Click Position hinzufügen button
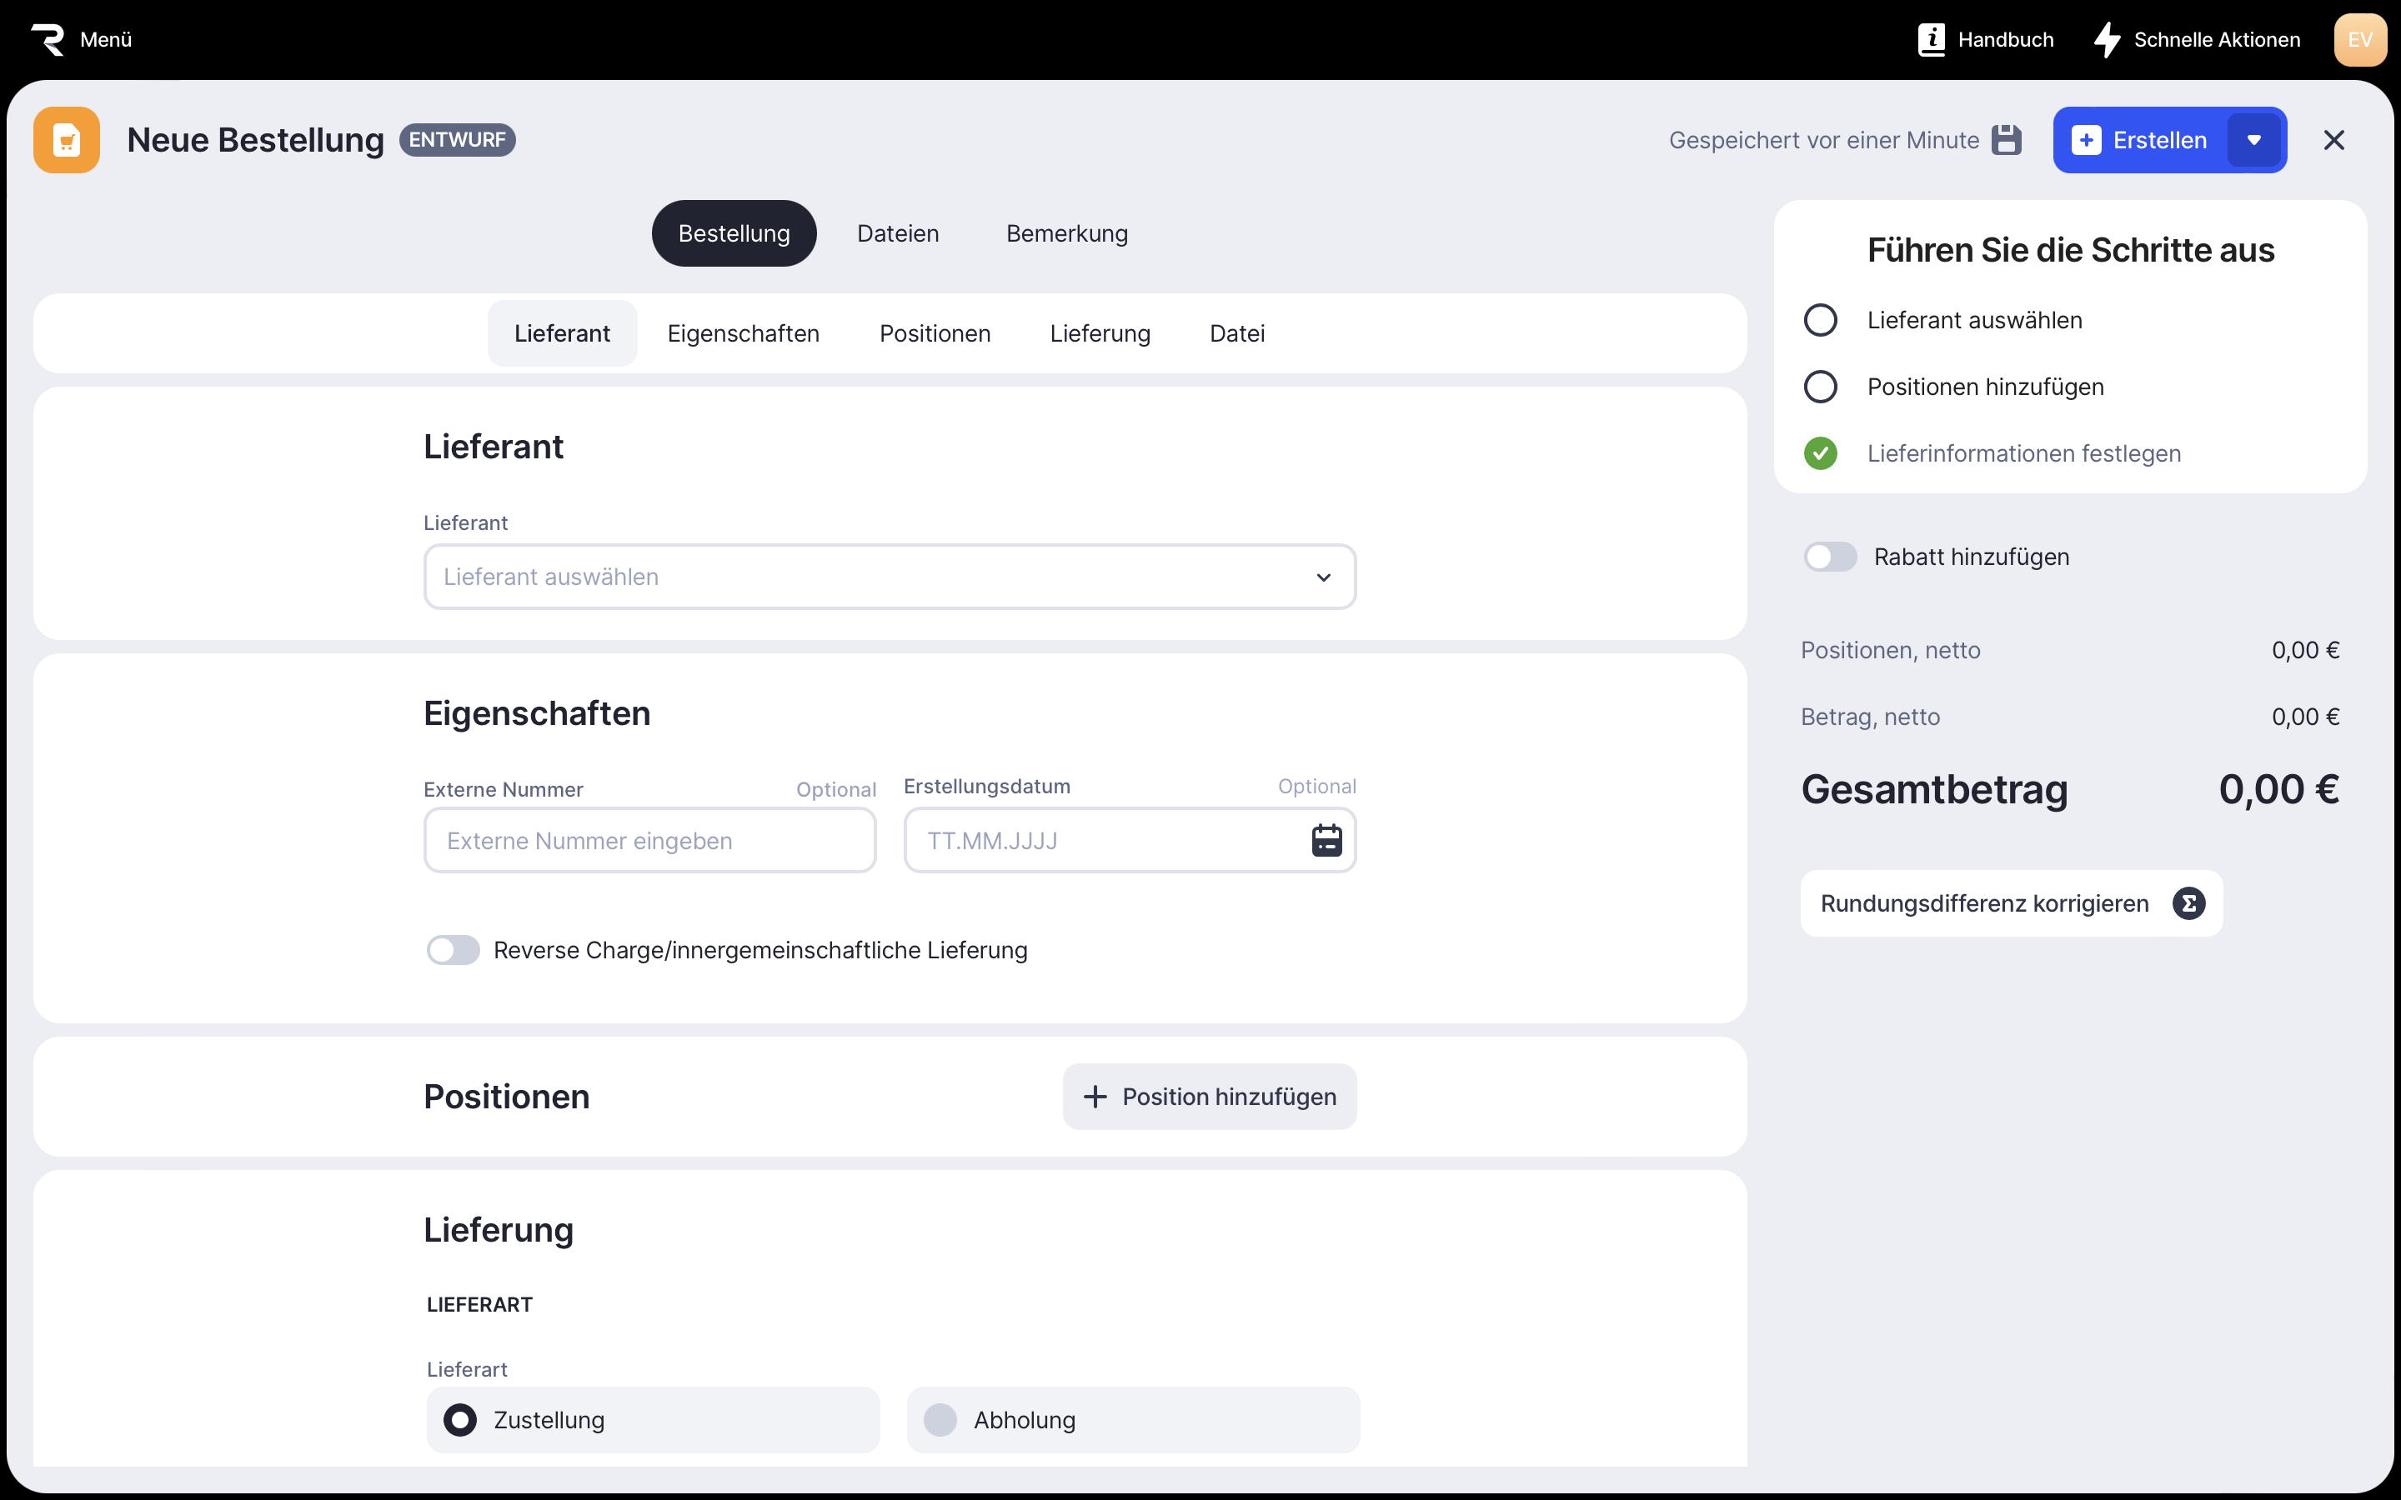The height and width of the screenshot is (1500, 2401). [x=1210, y=1096]
